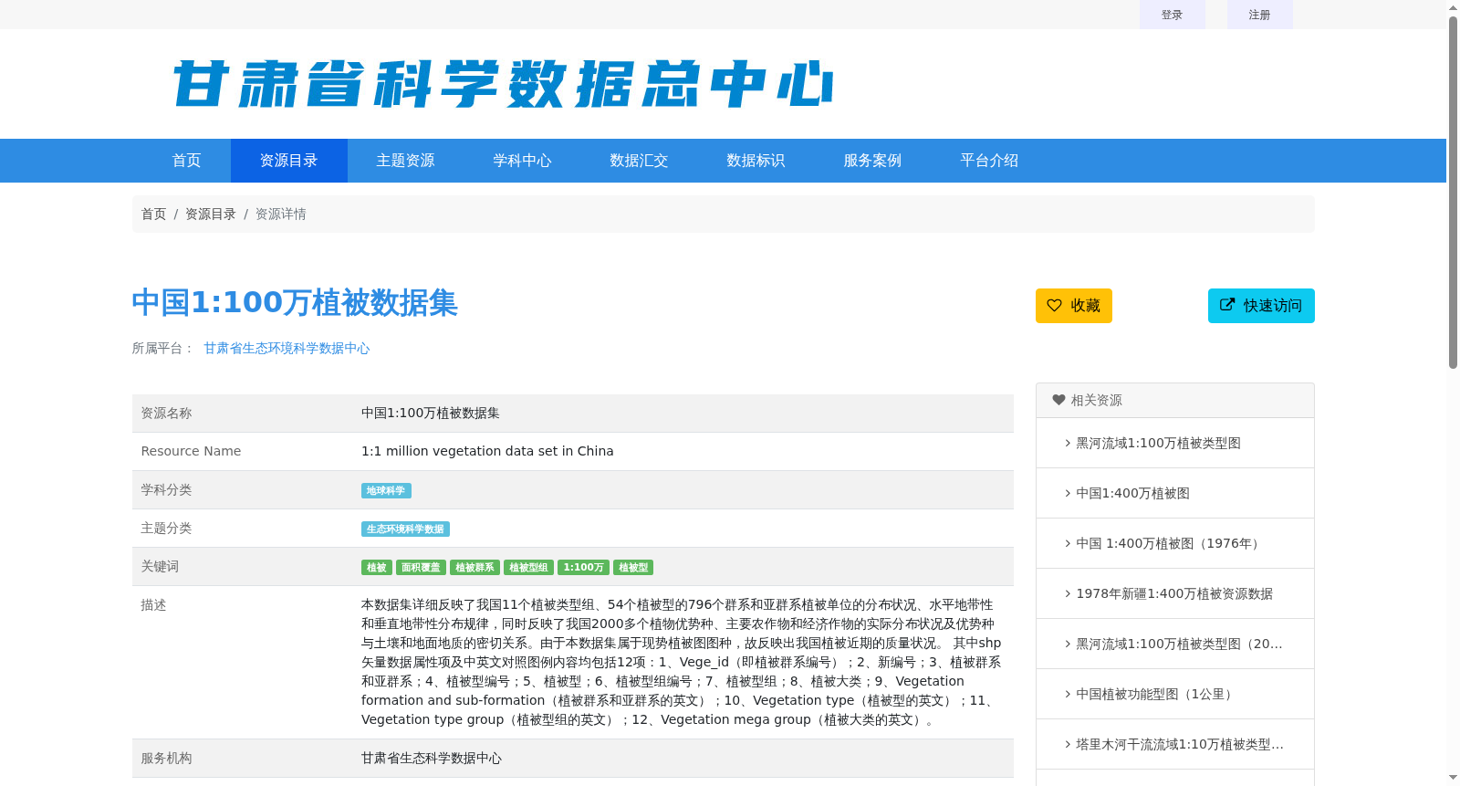Viewport: 1460px width, 786px height.
Task: Click the 生态环境科学数据 theme tag
Action: [x=405, y=529]
